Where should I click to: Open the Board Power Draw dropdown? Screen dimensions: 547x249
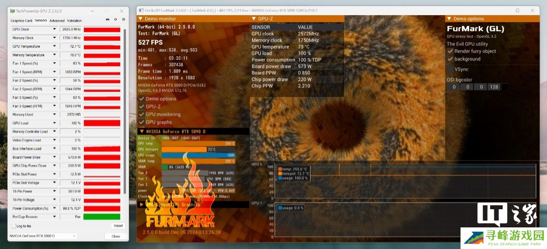coord(54,157)
